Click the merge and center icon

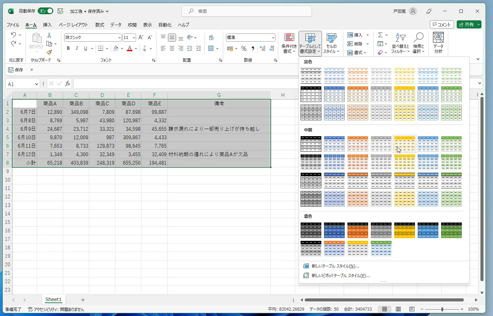[211, 48]
